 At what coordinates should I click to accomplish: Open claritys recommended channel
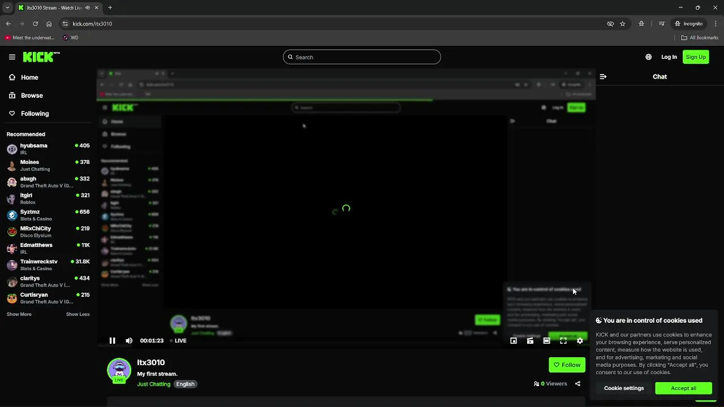coord(48,282)
